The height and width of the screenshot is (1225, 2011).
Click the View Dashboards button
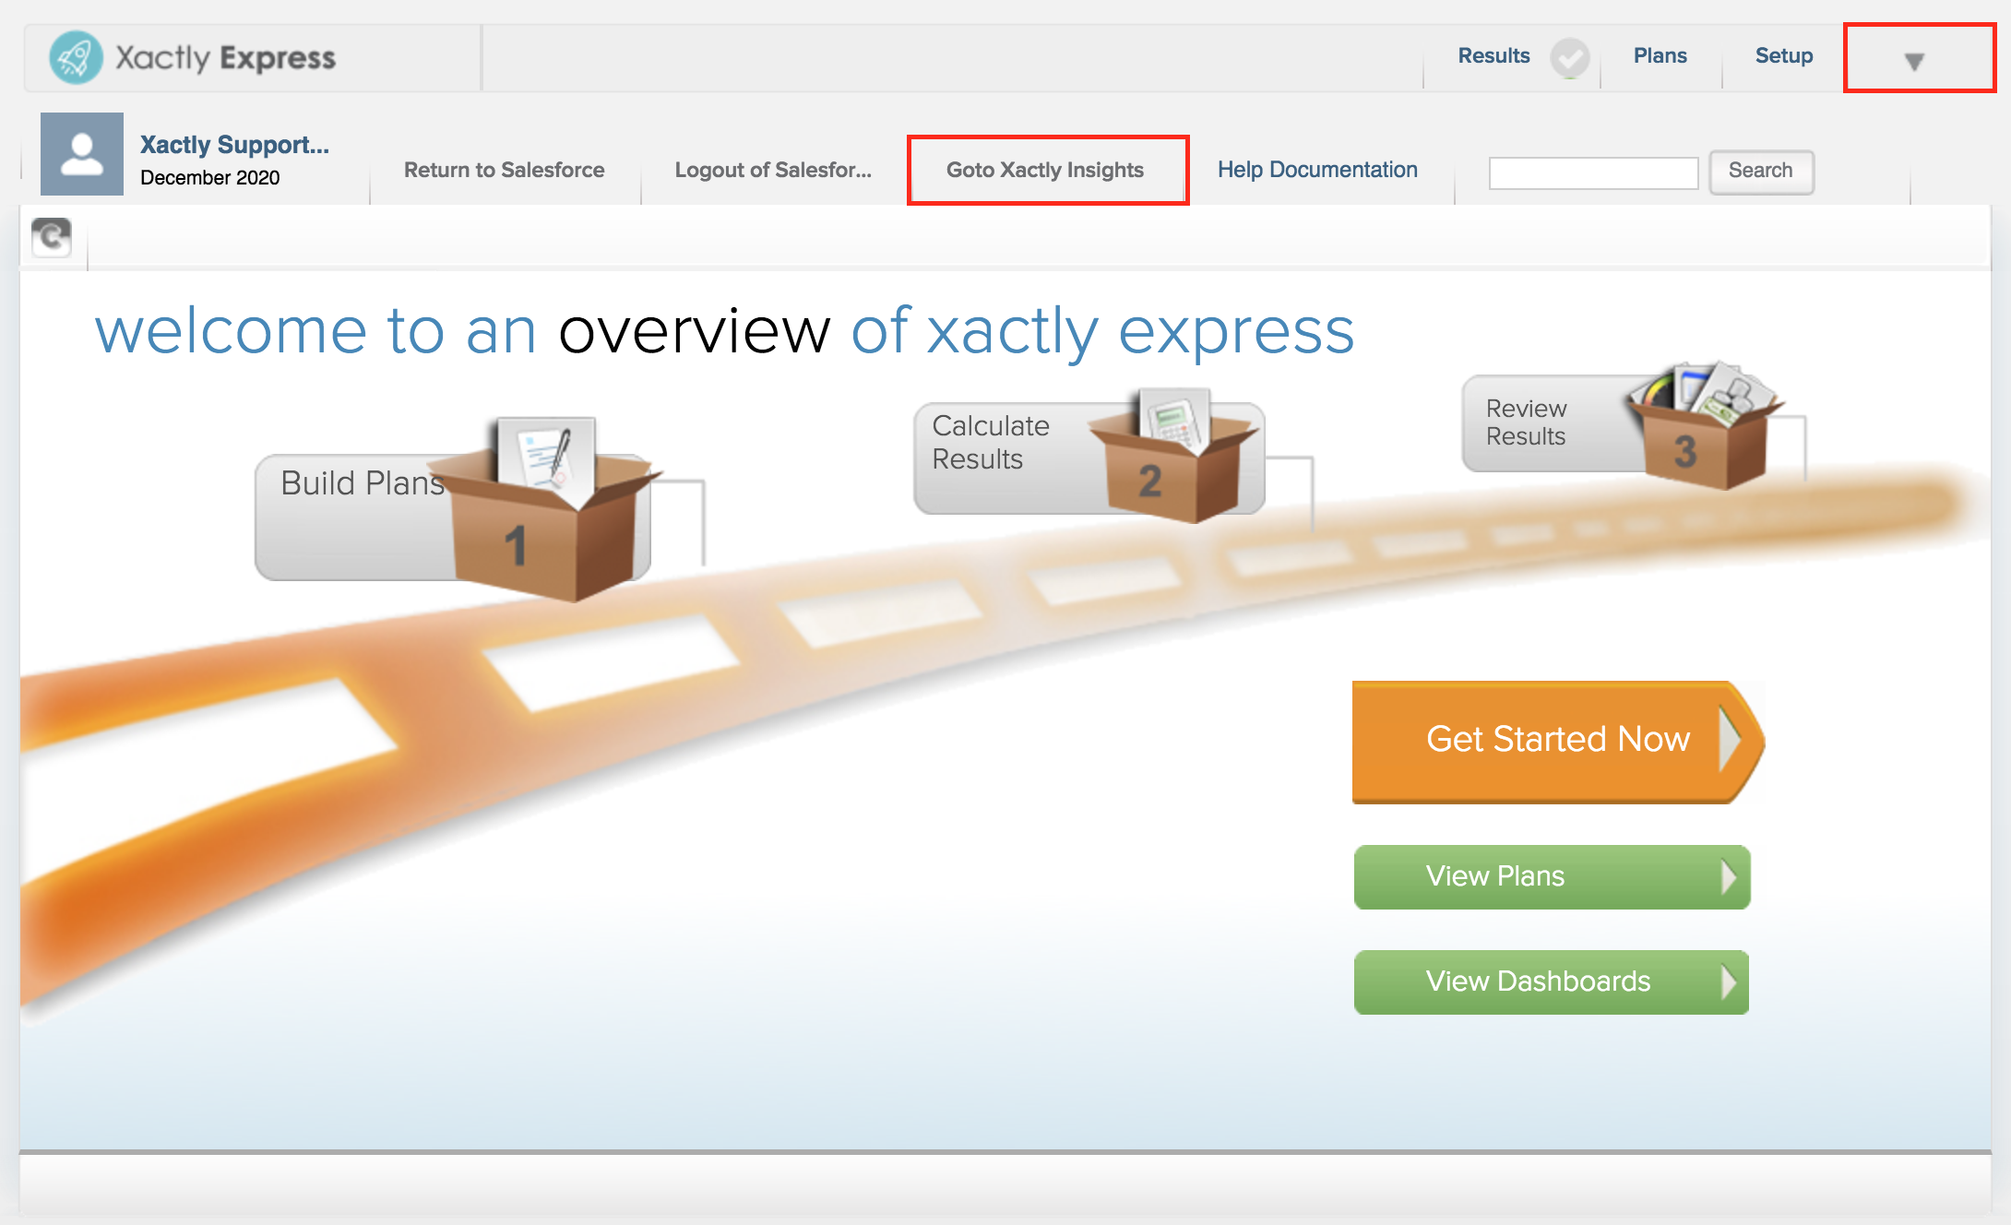tap(1552, 981)
